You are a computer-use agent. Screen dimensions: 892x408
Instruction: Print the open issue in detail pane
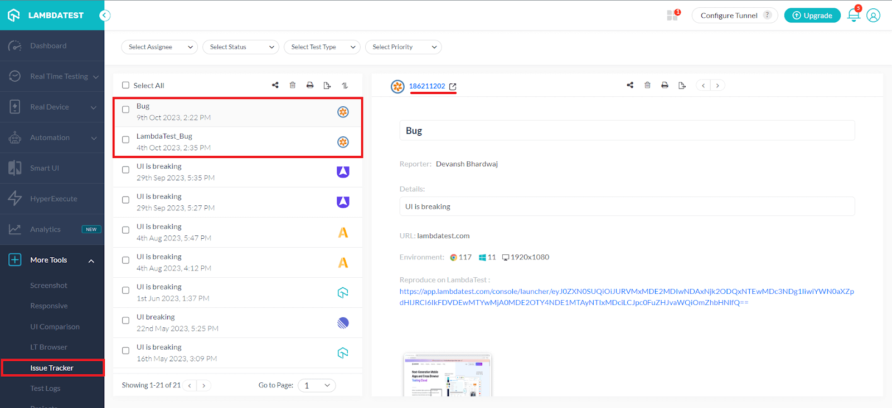click(x=665, y=85)
